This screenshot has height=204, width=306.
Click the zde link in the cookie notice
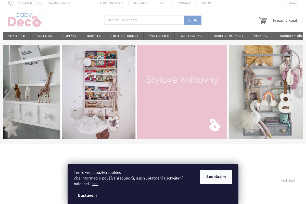coord(95,184)
